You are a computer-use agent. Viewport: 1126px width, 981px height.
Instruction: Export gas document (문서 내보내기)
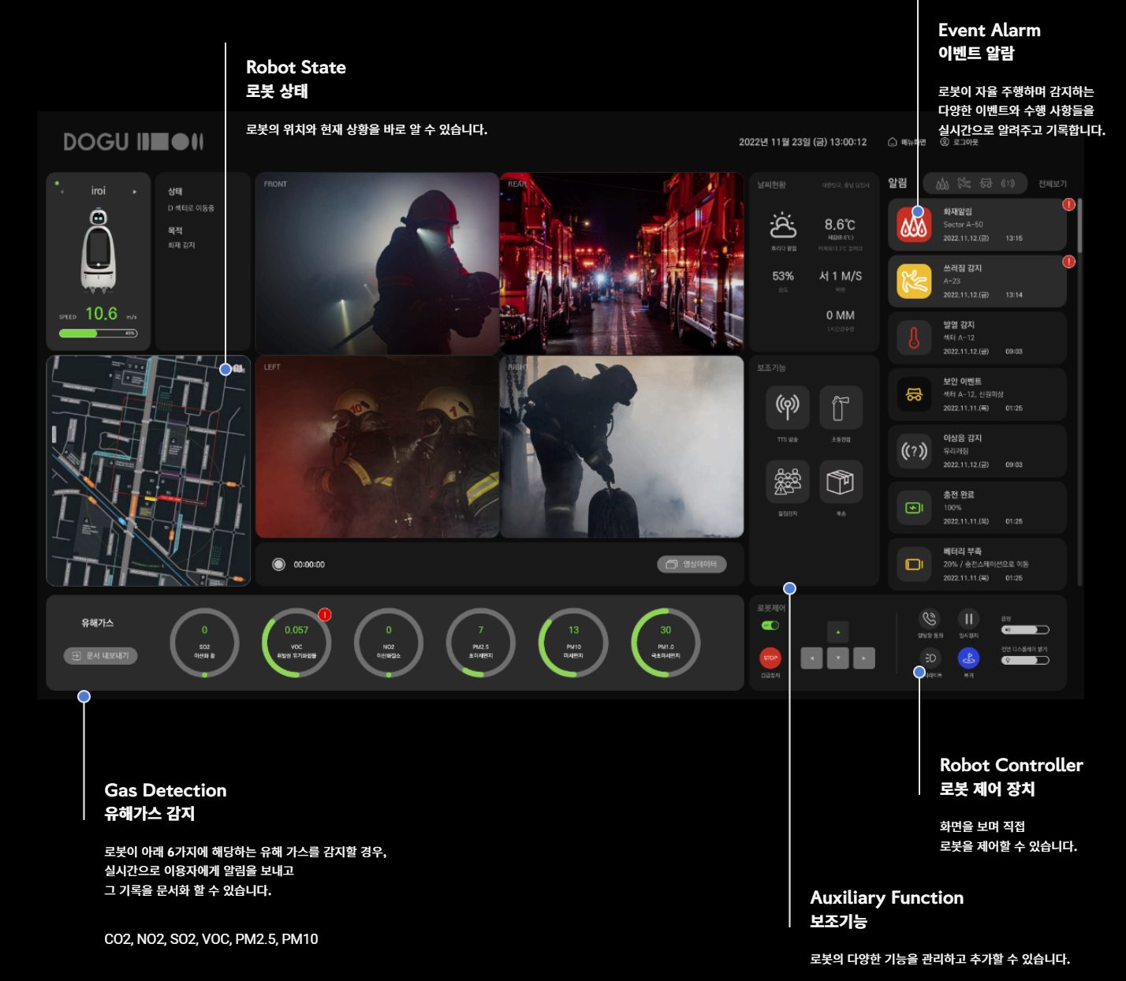pos(100,656)
